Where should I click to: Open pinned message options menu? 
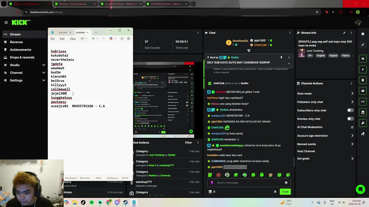click(x=289, y=57)
